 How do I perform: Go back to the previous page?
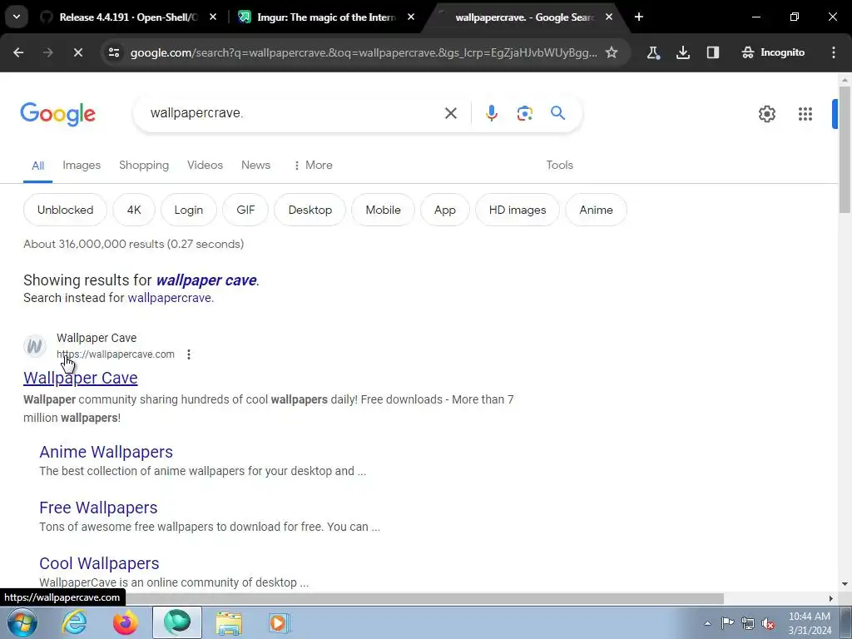point(18,52)
